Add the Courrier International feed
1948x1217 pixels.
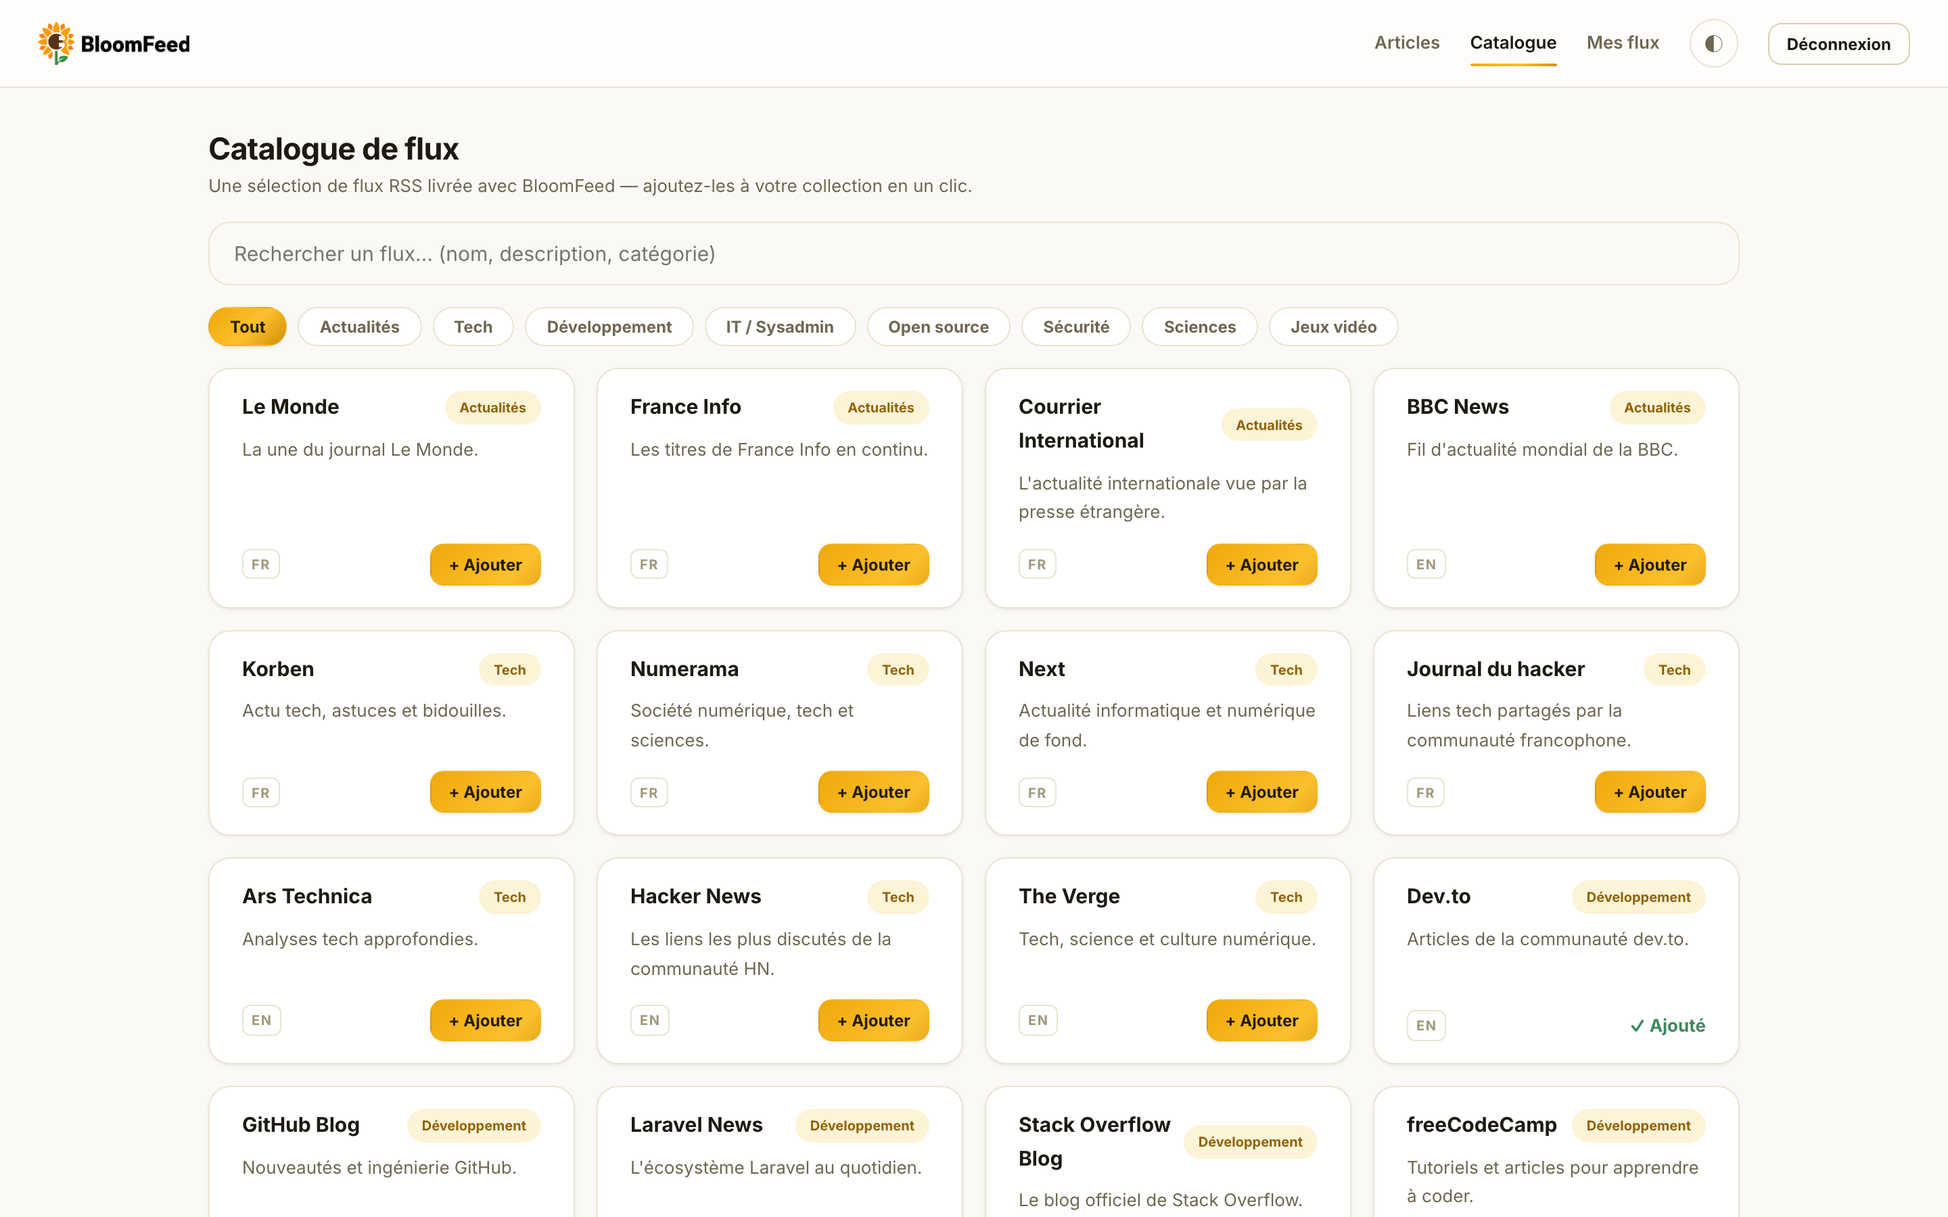pos(1261,565)
